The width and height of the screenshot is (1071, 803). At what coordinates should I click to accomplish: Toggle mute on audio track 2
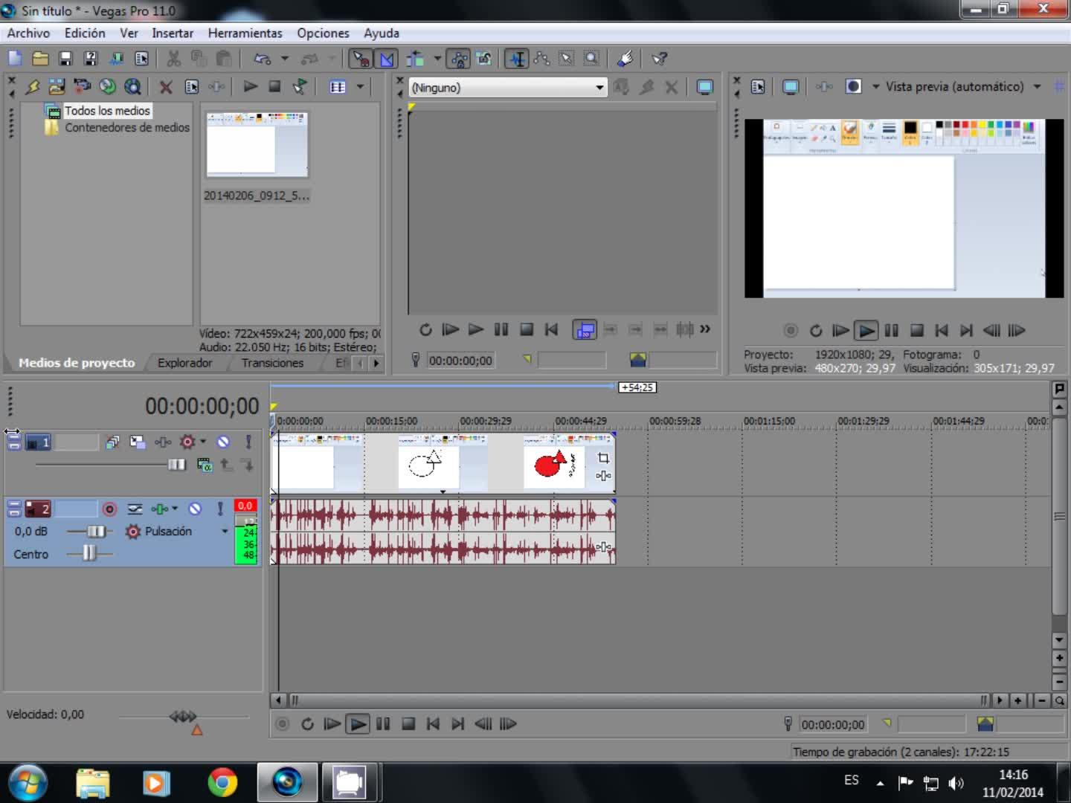195,509
